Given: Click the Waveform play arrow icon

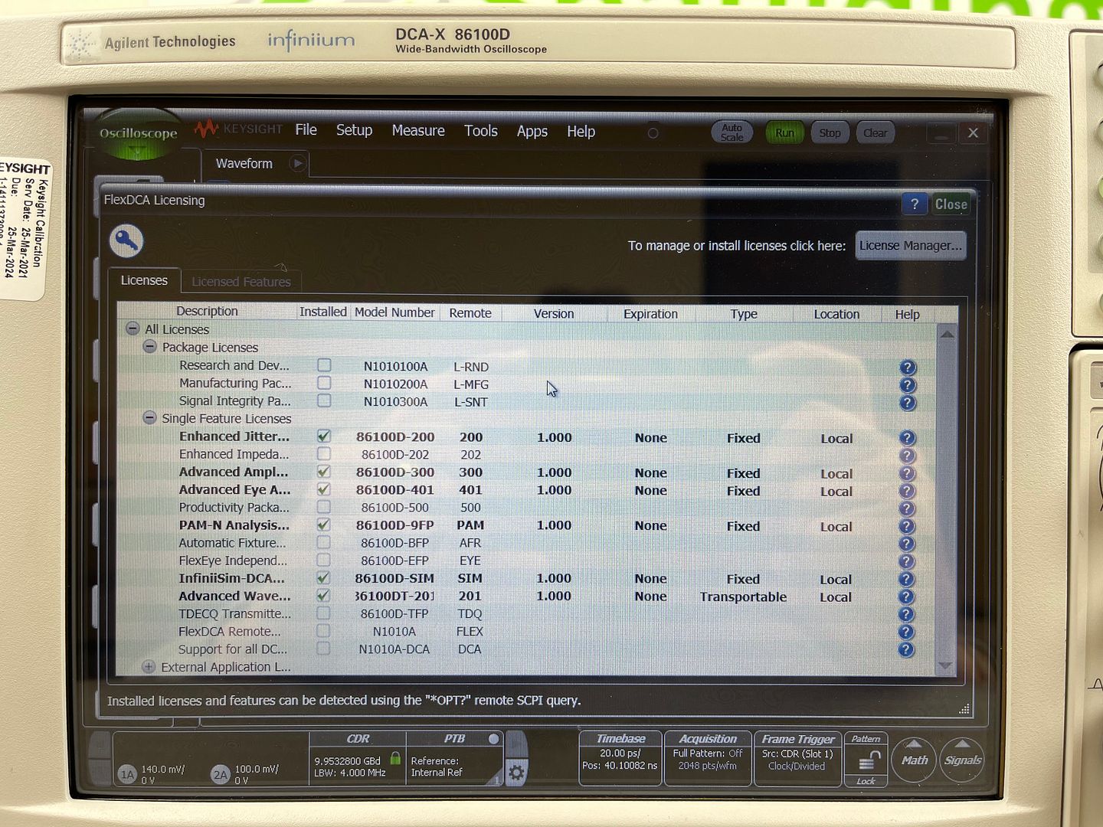Looking at the screenshot, I should click(x=298, y=163).
